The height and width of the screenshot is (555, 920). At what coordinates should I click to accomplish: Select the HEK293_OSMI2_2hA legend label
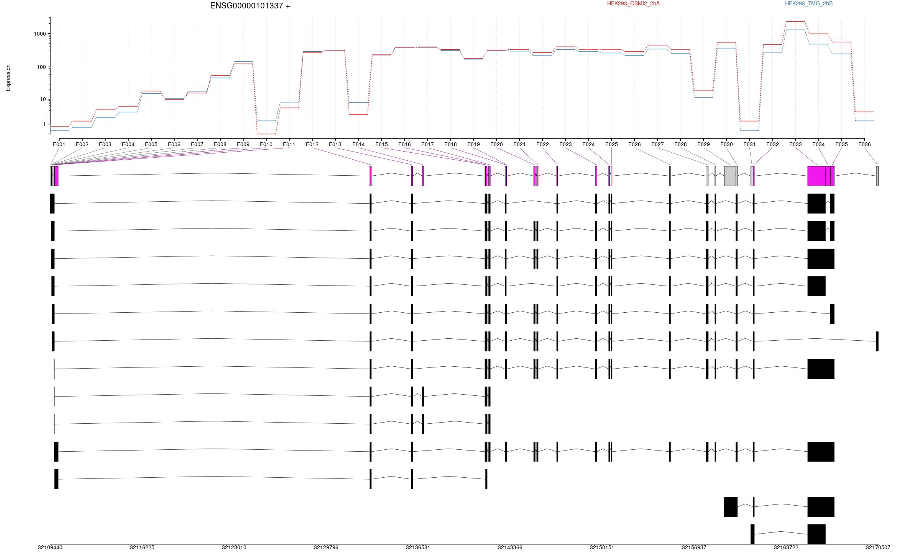(633, 3)
